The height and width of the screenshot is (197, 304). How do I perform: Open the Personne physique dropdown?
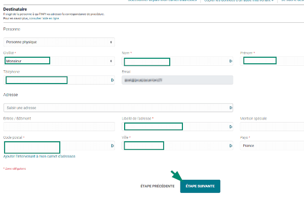[59, 42]
